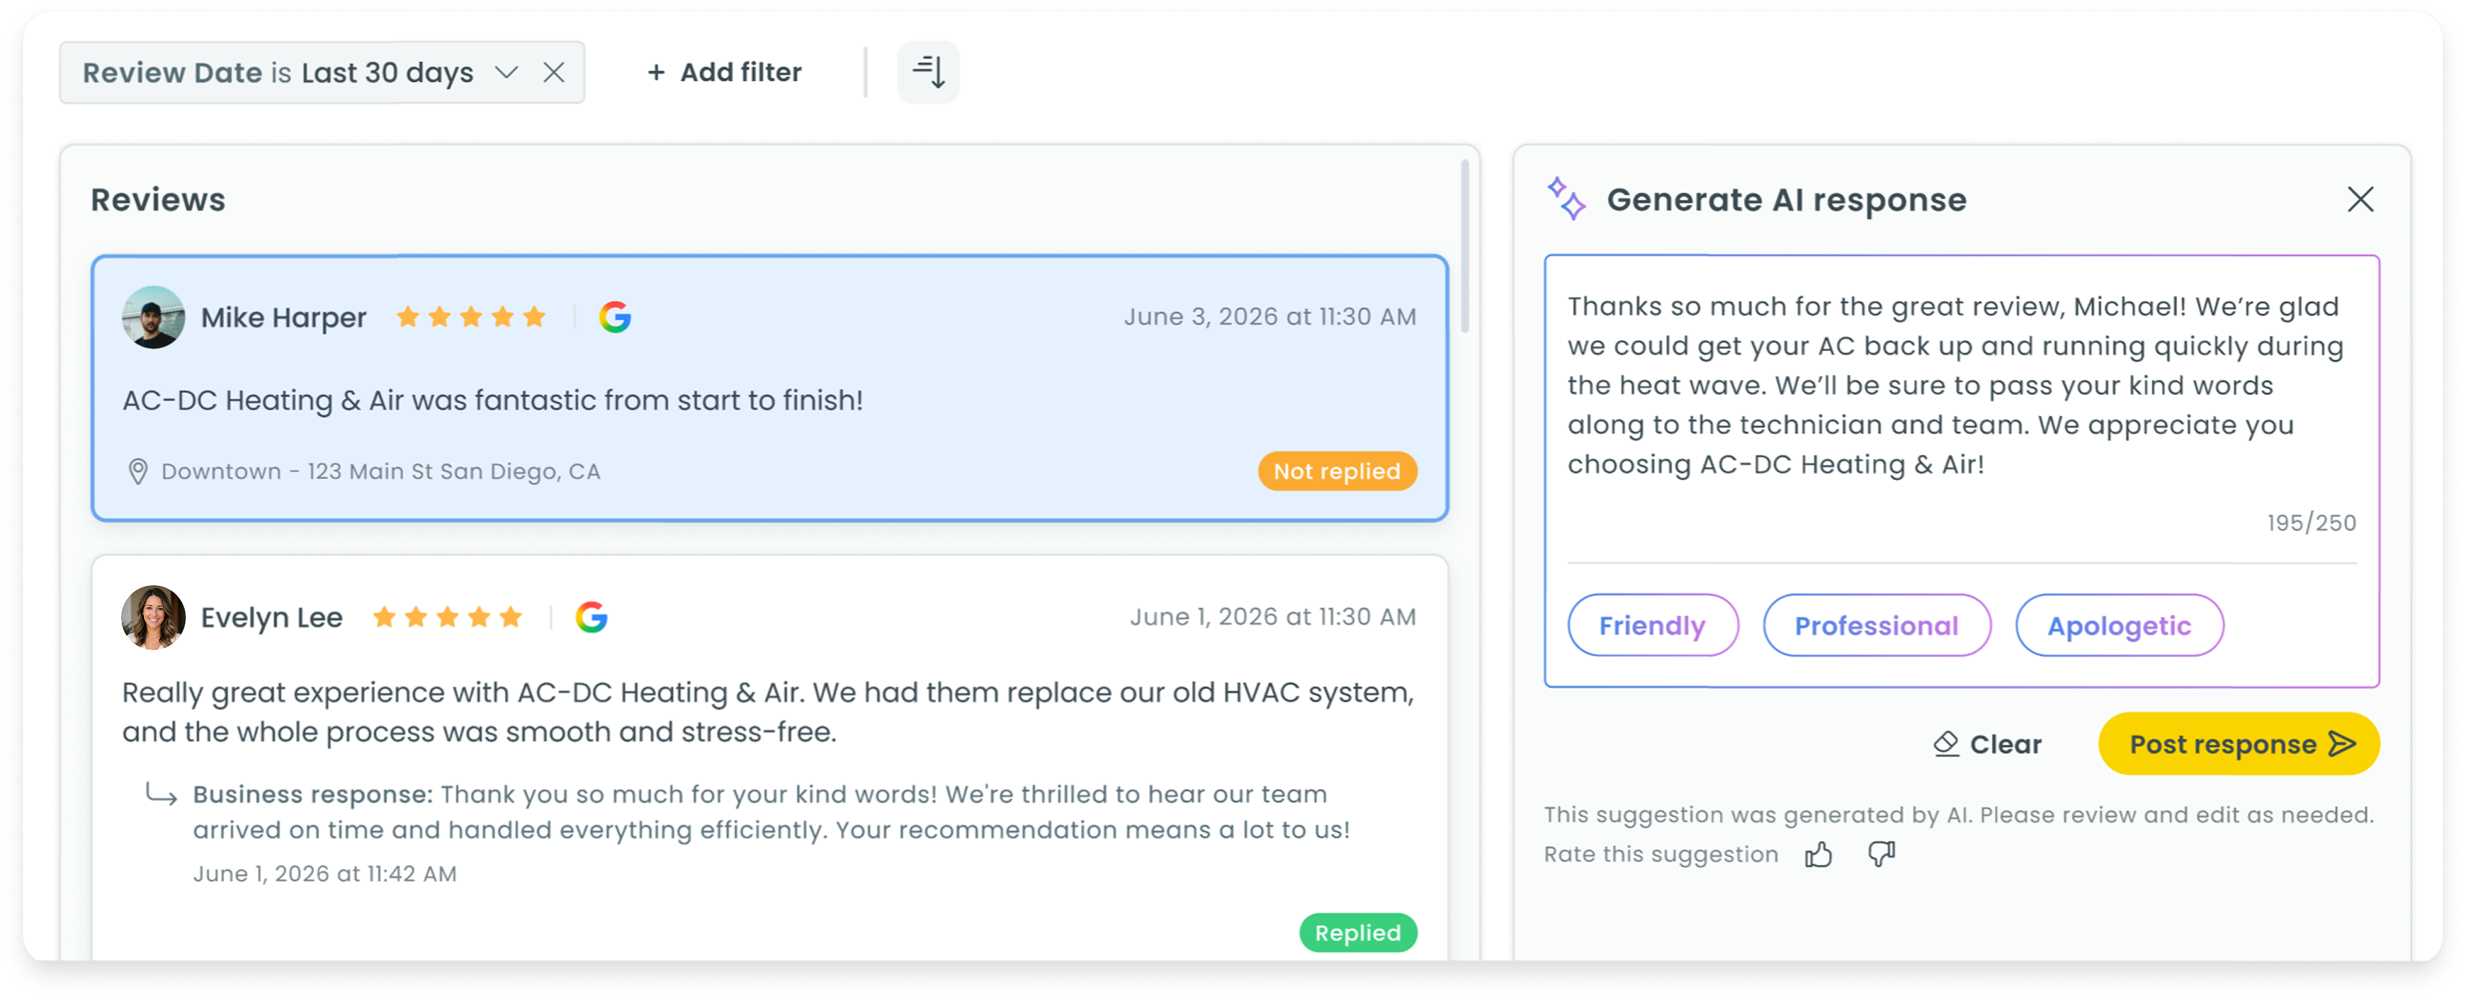Click the eraser icon beside Clear
Image resolution: width=2466 pixels, height=999 pixels.
point(1946,745)
